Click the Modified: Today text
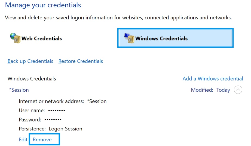The width and height of the screenshot is (251, 146). [210, 90]
